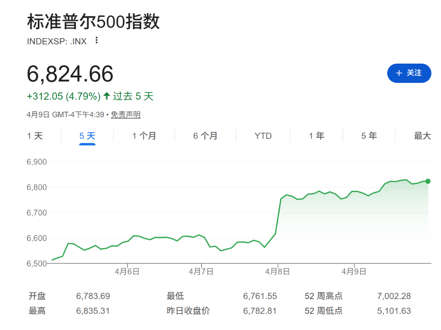
Task: Open the 6 个月 view
Action: tap(206, 135)
